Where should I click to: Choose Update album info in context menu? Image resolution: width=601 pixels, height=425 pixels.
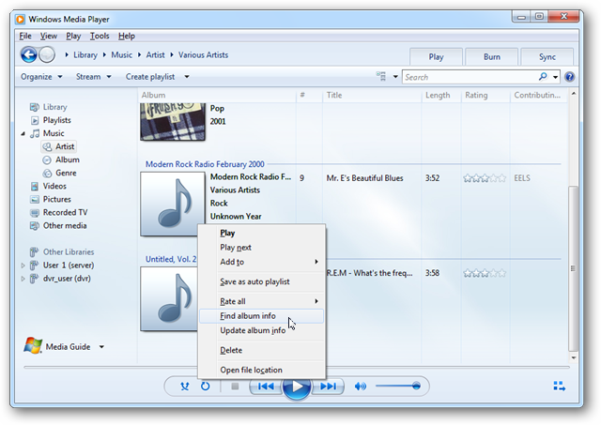(x=261, y=330)
